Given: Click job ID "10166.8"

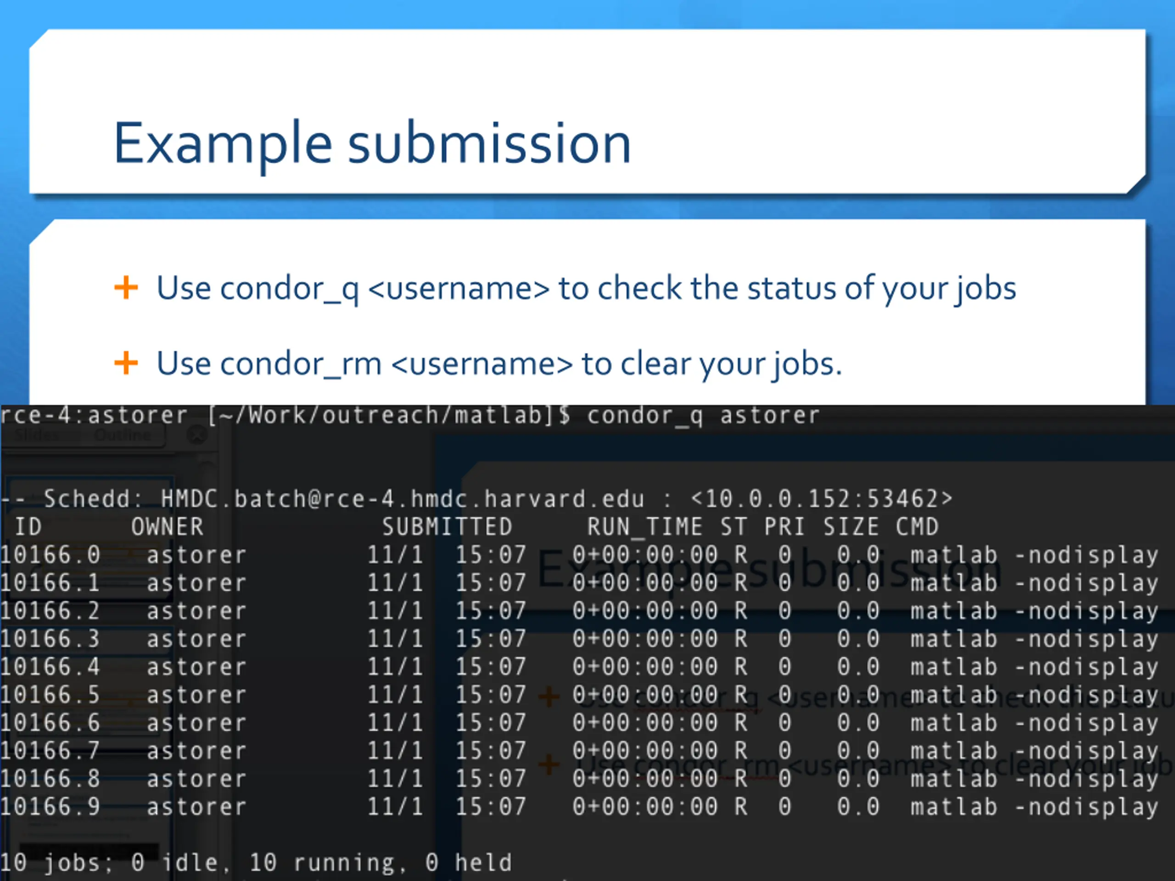Looking at the screenshot, I should (50, 779).
